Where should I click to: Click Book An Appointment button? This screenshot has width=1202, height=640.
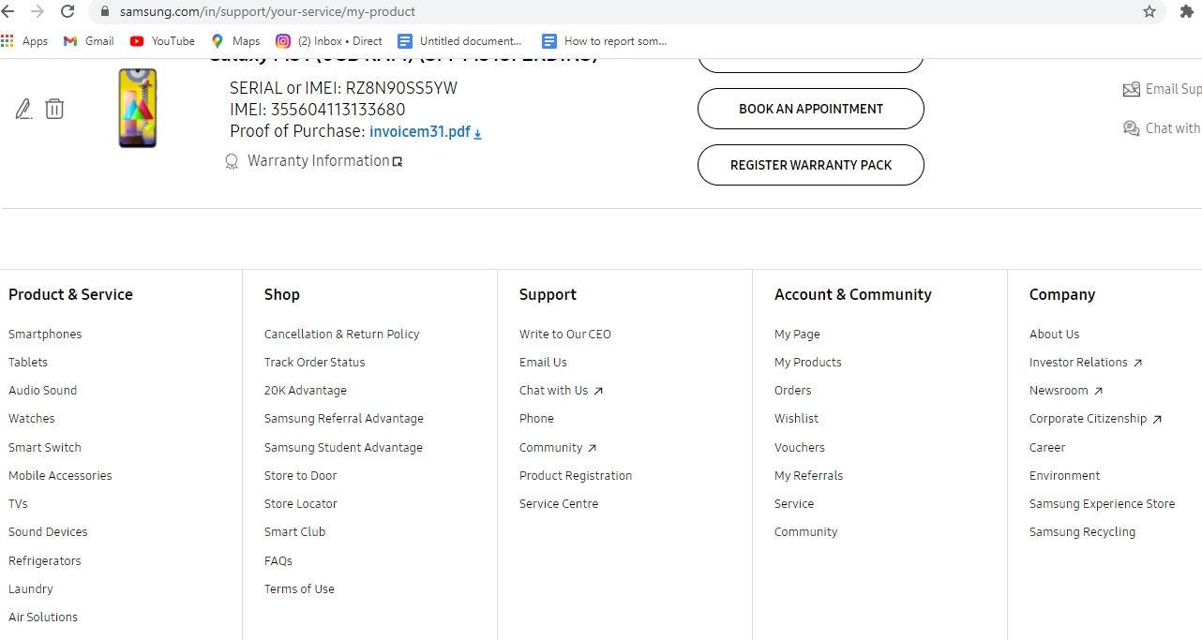pyautogui.click(x=811, y=109)
